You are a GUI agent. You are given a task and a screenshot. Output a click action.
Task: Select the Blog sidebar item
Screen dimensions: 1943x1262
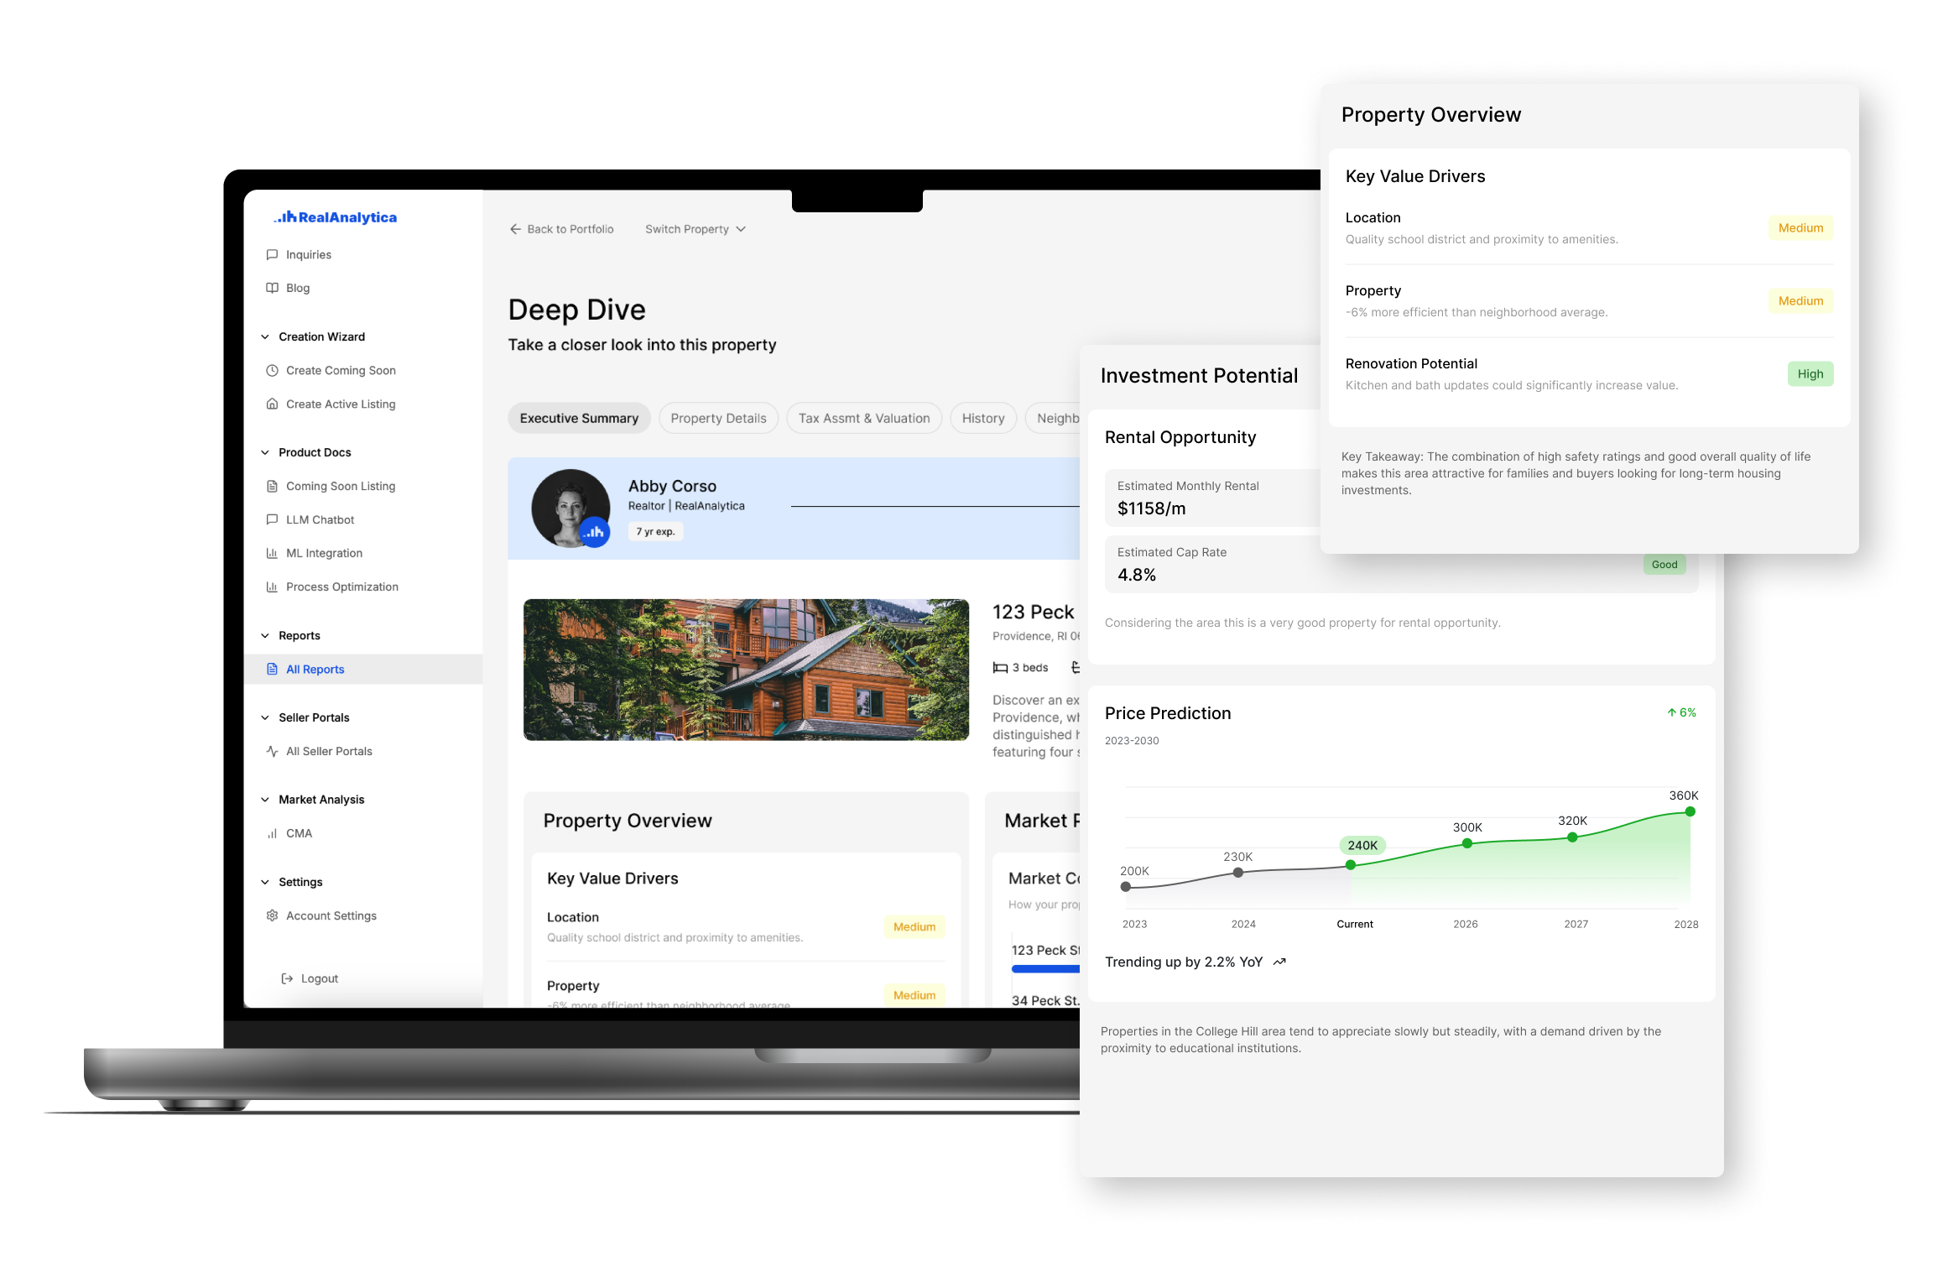299,288
